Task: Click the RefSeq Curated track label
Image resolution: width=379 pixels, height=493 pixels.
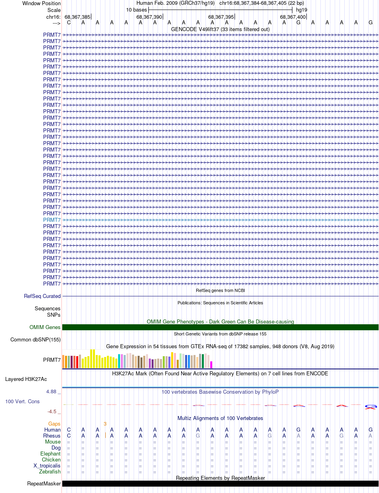Action: point(42,296)
